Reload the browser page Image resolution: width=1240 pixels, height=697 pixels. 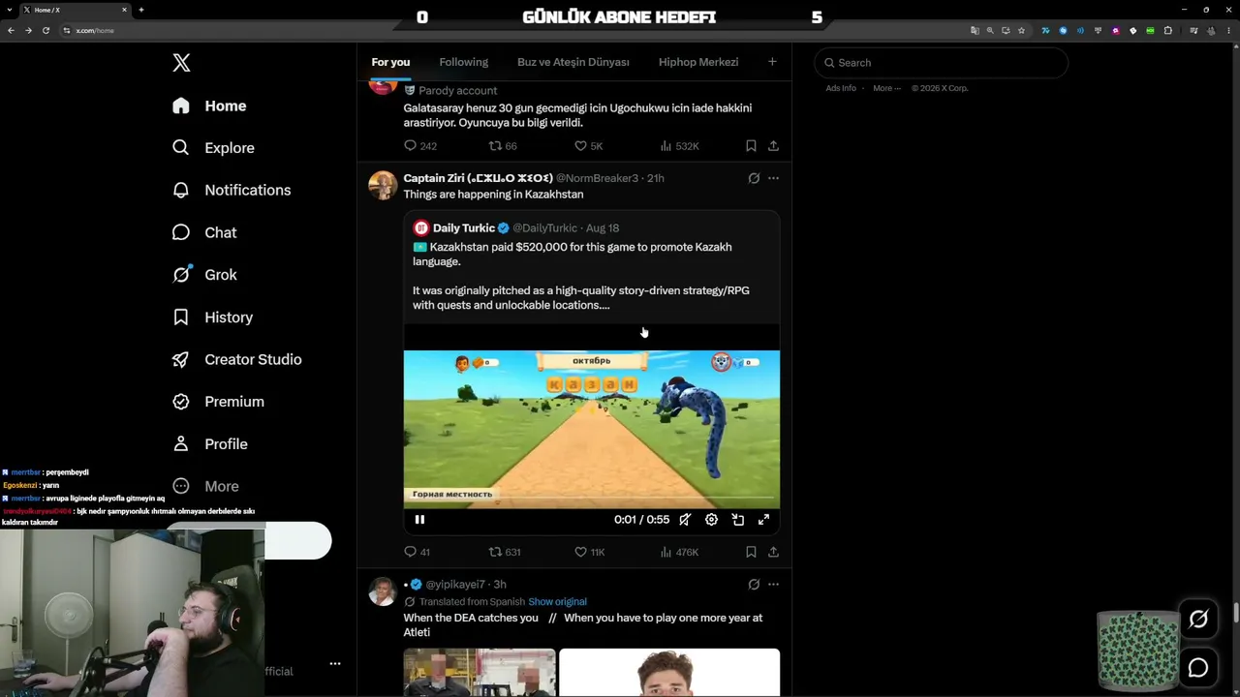pos(46,31)
